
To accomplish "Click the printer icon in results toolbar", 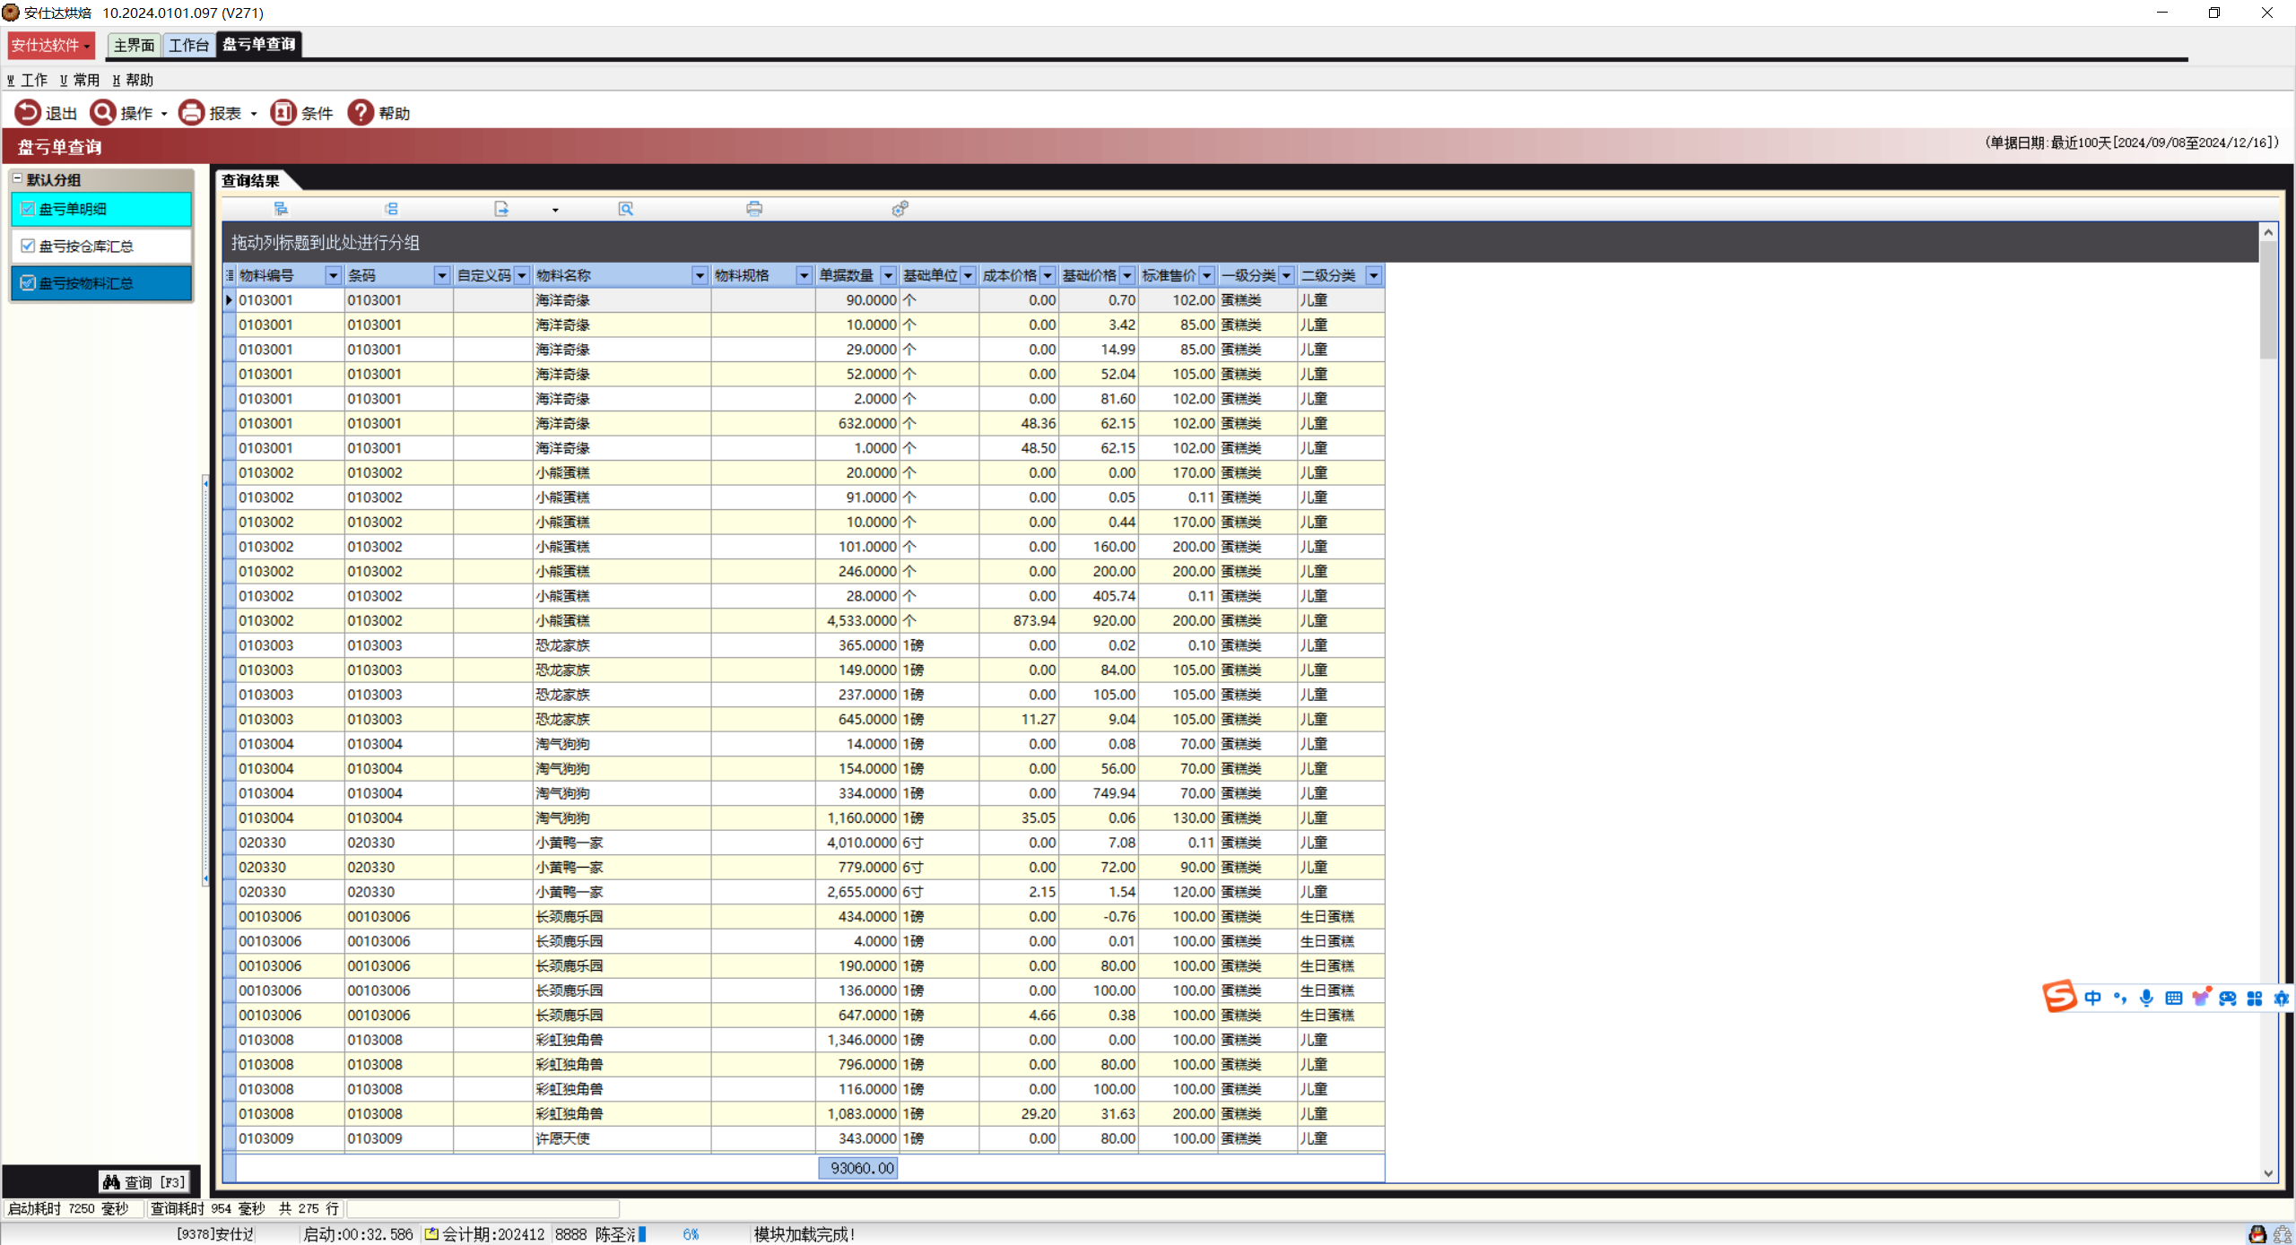I will 754,209.
